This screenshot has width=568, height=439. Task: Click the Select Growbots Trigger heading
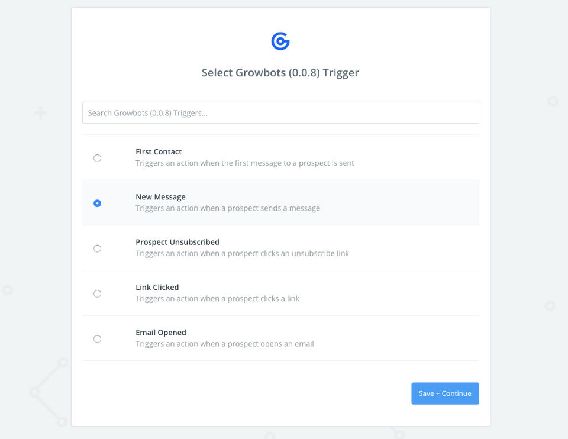280,73
